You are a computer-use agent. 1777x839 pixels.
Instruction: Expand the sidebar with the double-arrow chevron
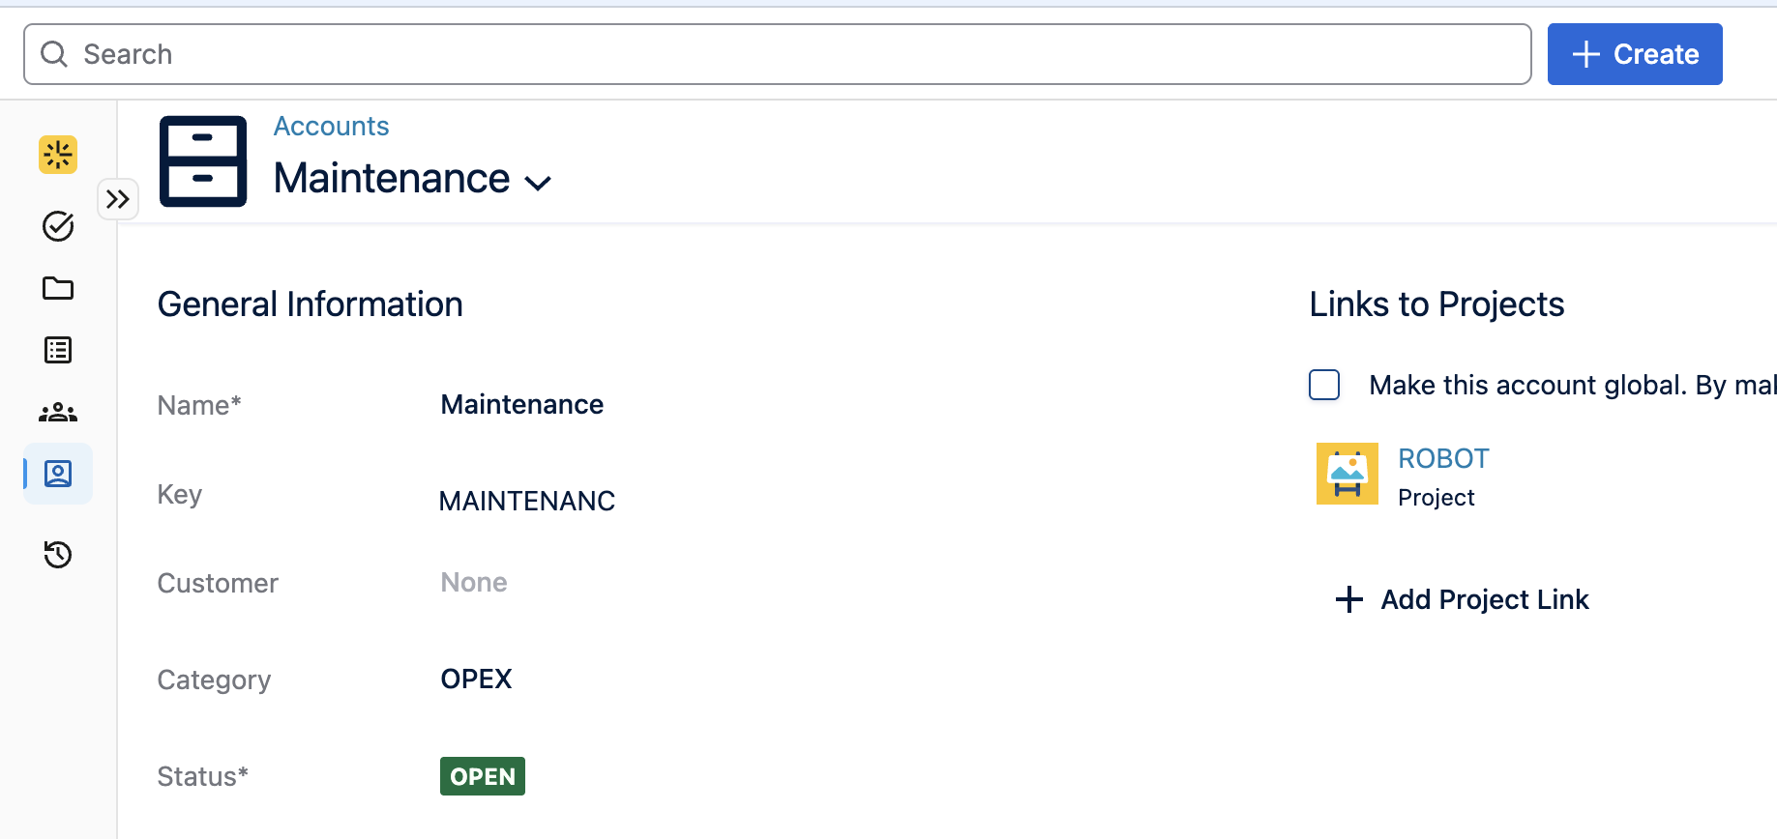[x=117, y=199]
